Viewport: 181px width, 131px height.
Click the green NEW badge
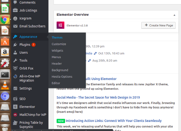pos(61,121)
